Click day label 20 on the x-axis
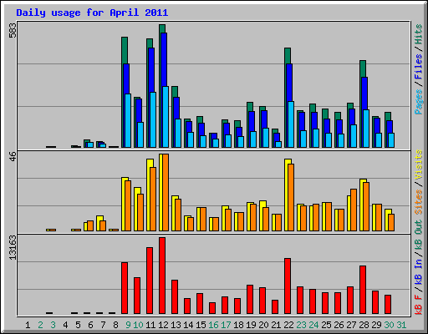Image resolution: width=428 pixels, height=334 pixels. coord(263,325)
